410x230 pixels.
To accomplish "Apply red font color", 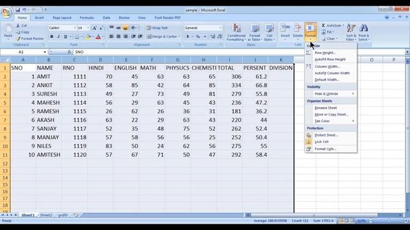I will point(98,37).
